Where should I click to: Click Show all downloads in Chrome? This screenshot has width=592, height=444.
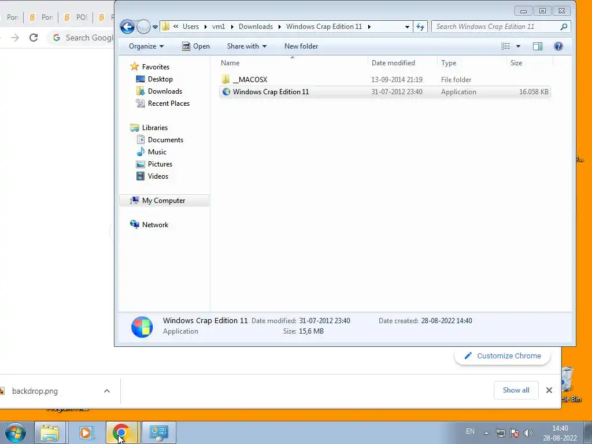coord(516,390)
